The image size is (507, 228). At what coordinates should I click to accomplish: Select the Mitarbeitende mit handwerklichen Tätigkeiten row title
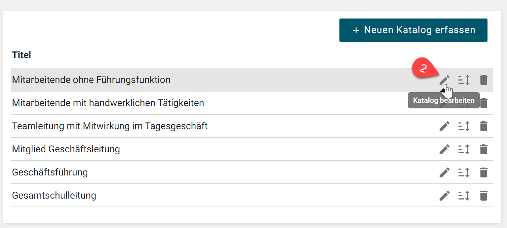point(108,103)
